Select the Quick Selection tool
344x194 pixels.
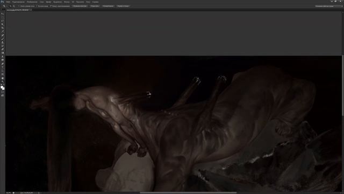click(x=2, y=24)
